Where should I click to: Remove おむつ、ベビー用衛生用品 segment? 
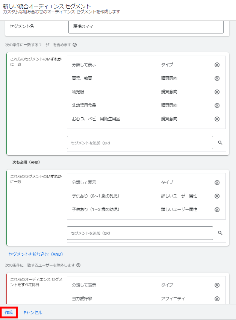click(x=217, y=119)
